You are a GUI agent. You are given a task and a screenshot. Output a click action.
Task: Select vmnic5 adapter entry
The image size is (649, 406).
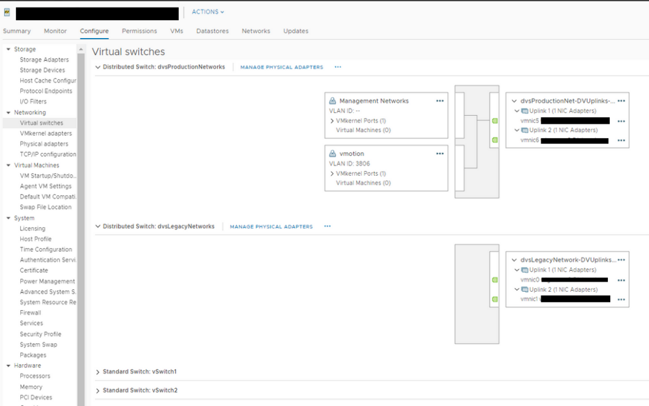(x=530, y=121)
